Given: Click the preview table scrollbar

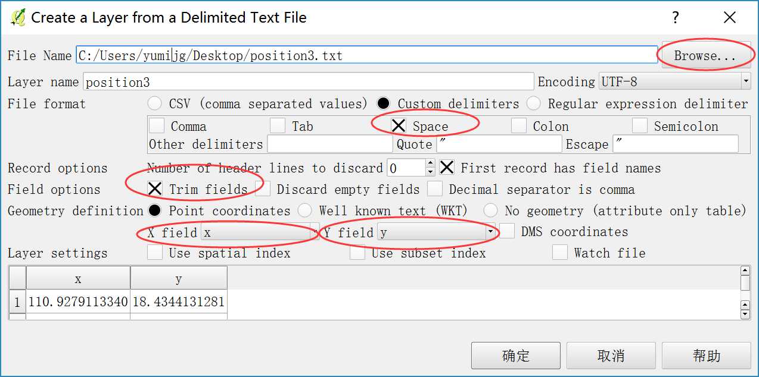Looking at the screenshot, I should (x=745, y=291).
